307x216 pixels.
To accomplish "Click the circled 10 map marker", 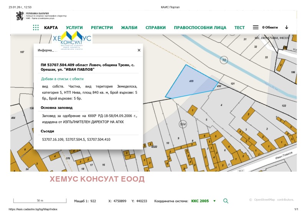I will 224,60.
